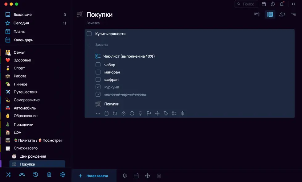Image resolution: width=302 pixels, height=182 pixels.
Task: Add a tag to the task
Action: 165,113
